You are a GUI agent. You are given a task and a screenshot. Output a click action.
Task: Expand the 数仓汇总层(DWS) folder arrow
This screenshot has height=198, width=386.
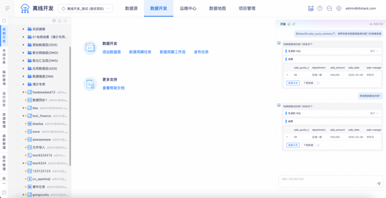coord(23,61)
